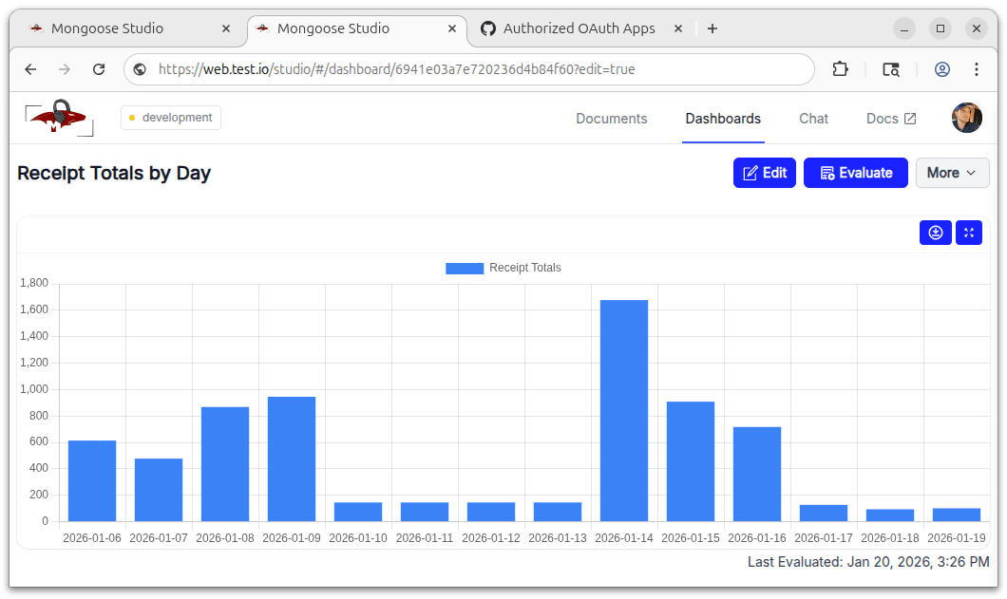Open the browser three-dot menu
The image size is (1007, 599).
point(976,68)
